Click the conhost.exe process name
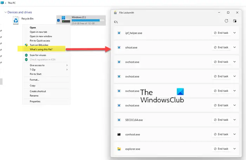Screen dimensions: 246x160 click(132, 135)
